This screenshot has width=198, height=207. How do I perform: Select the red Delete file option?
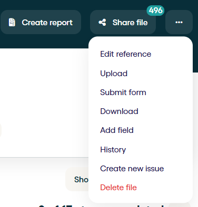118,188
